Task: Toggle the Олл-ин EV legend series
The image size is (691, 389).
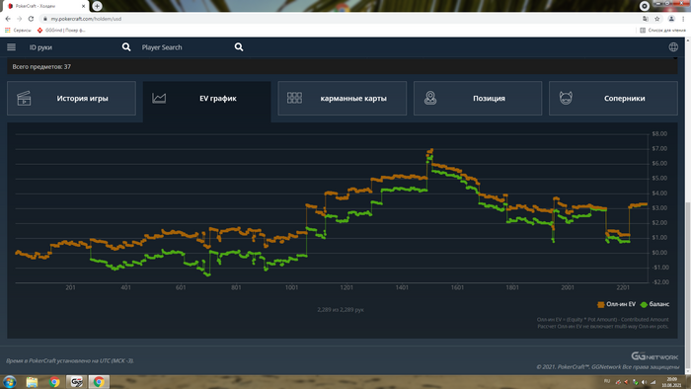Action: coord(617,304)
